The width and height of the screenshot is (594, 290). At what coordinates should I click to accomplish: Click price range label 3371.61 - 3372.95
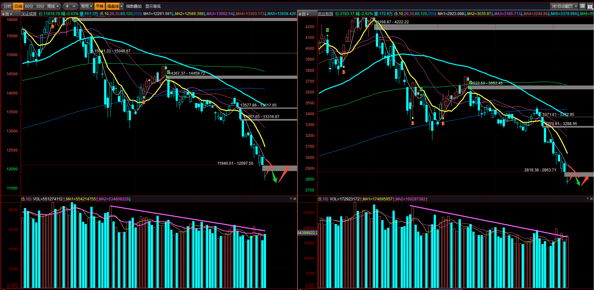pyautogui.click(x=558, y=115)
